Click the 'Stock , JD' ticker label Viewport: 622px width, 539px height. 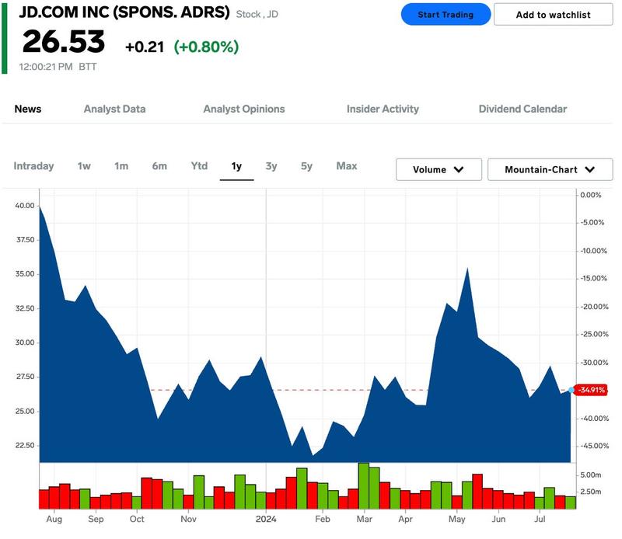257,14
